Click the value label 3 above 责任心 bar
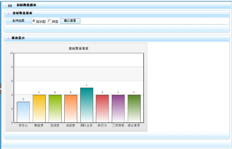Viewport: 232px width, 149px height. pos(23,99)
